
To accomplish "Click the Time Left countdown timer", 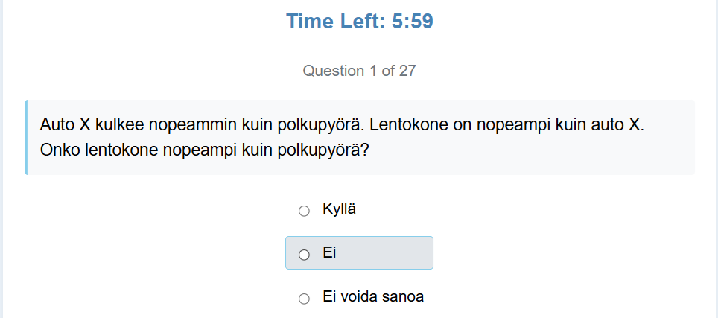I will 359,22.
